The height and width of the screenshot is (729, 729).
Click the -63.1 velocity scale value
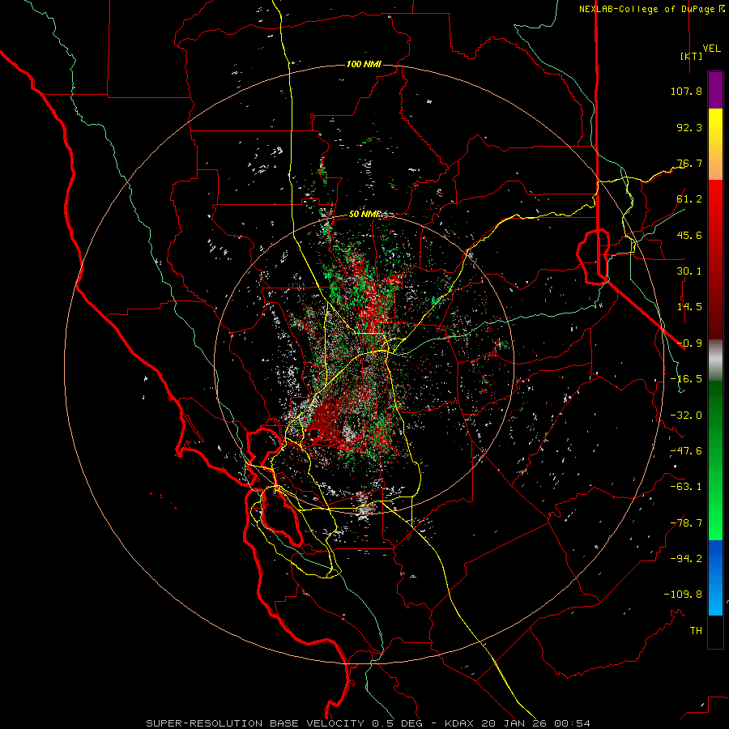coord(686,487)
